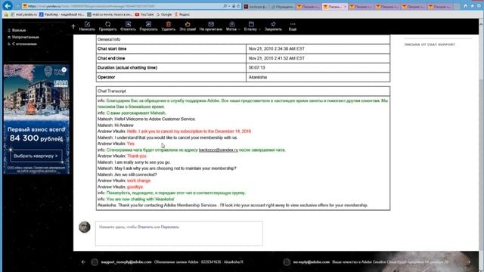Click the quick reply text field

tap(179, 233)
